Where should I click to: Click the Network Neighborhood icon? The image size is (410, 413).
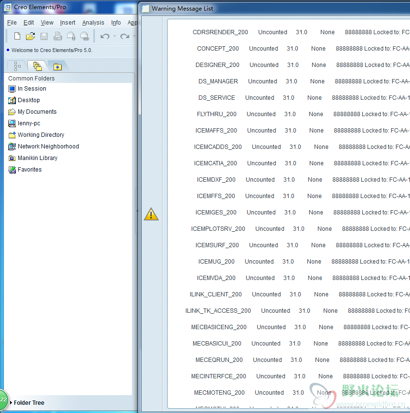12,147
